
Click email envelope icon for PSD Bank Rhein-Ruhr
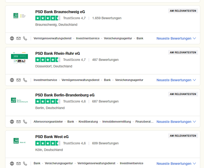coord(19,80)
